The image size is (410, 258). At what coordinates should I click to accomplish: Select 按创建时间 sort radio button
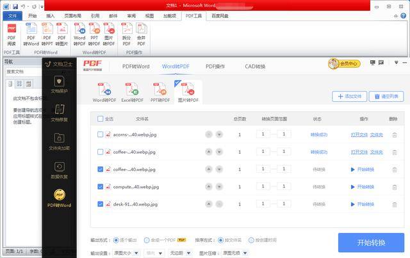coord(251,240)
